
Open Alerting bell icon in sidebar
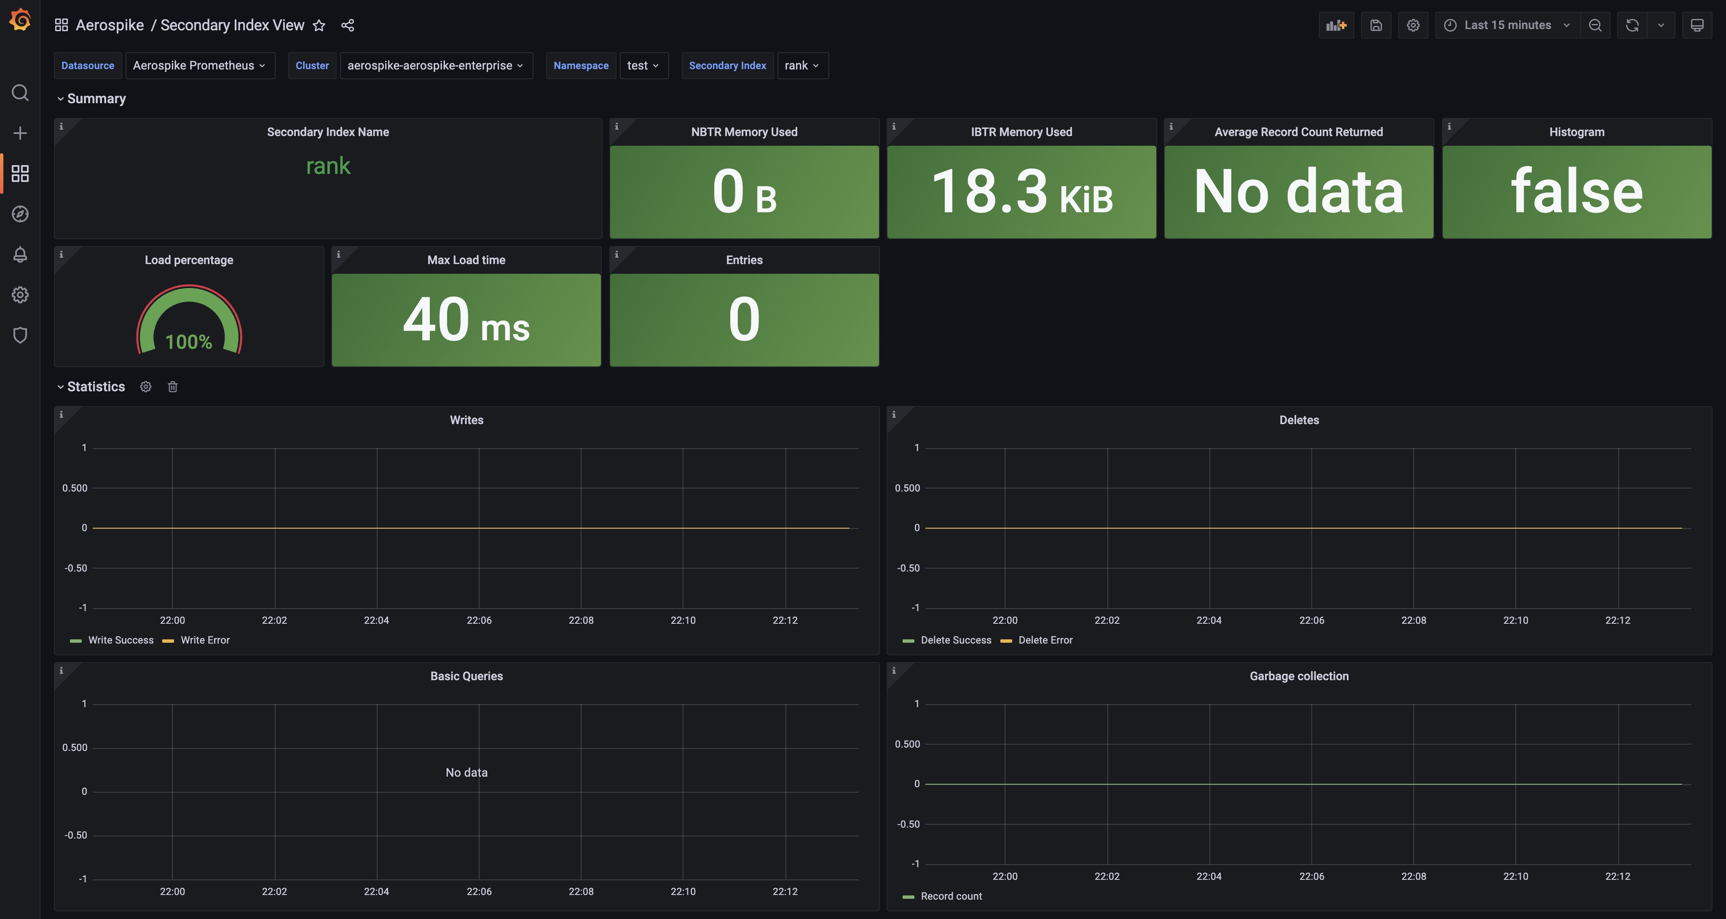point(20,254)
